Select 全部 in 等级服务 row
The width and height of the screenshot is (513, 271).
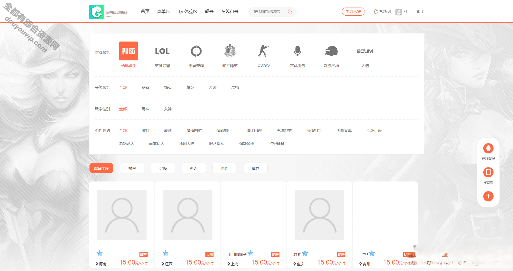[123, 87]
